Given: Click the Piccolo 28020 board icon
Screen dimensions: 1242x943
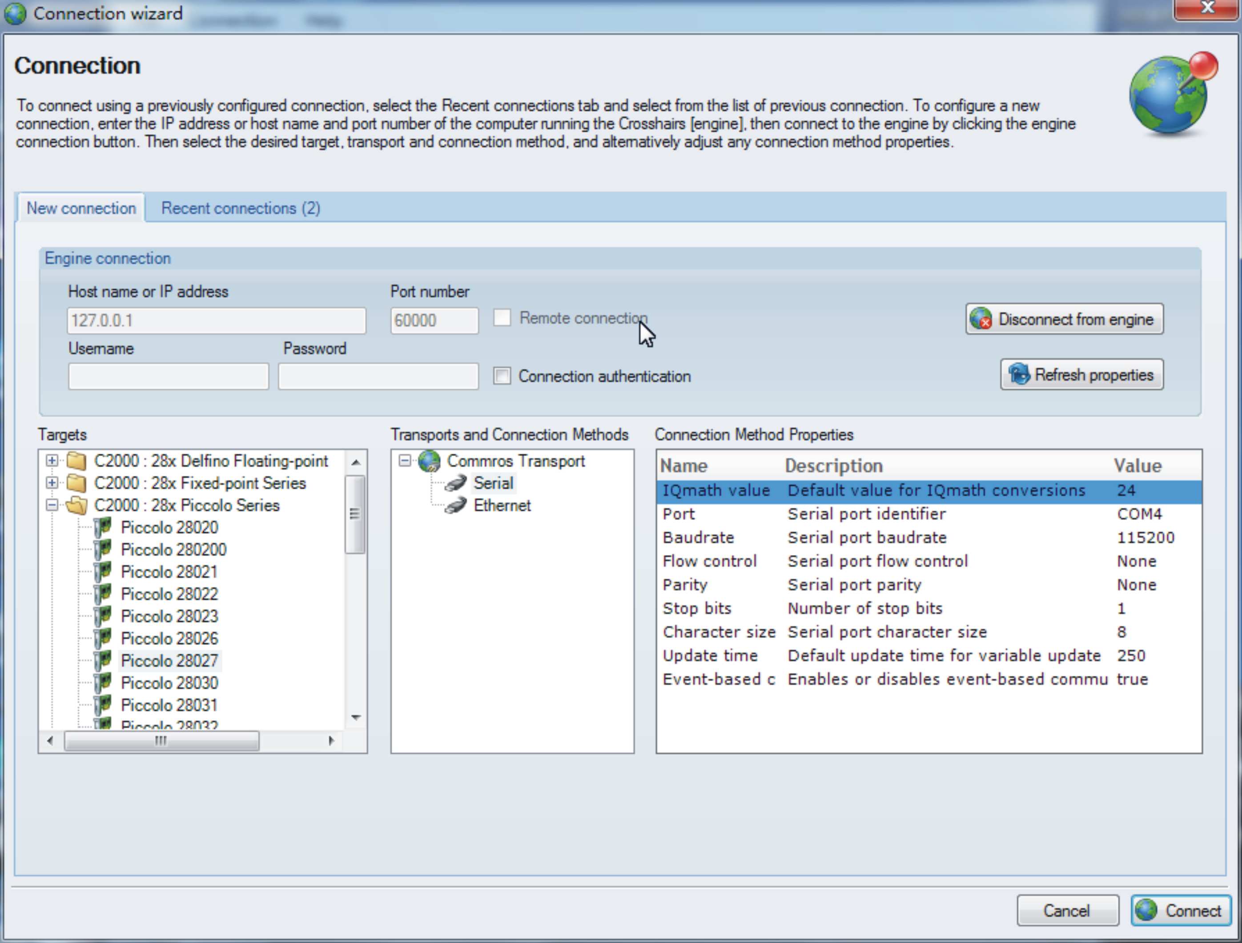Looking at the screenshot, I should click(x=102, y=527).
